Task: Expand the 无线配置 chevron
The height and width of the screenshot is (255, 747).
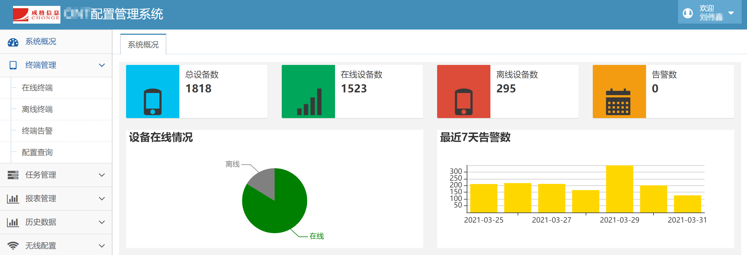Action: tap(102, 246)
